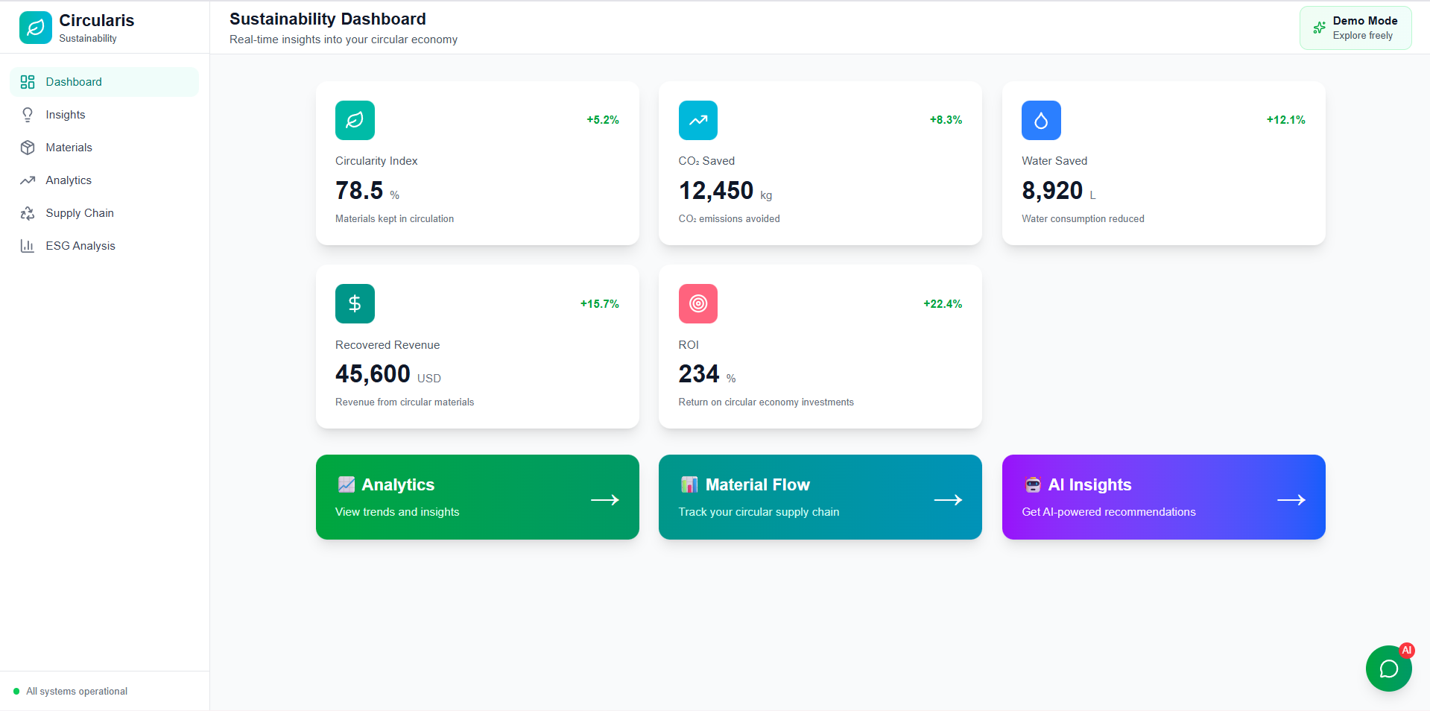Viewport: 1430px width, 711px height.
Task: Click the ROI 234 value
Action: pos(699,374)
